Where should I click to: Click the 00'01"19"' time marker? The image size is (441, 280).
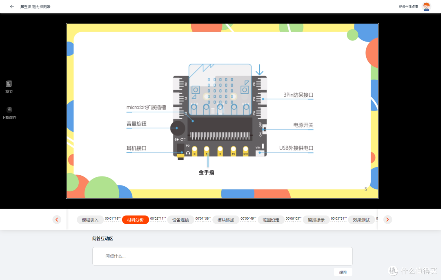113,218
